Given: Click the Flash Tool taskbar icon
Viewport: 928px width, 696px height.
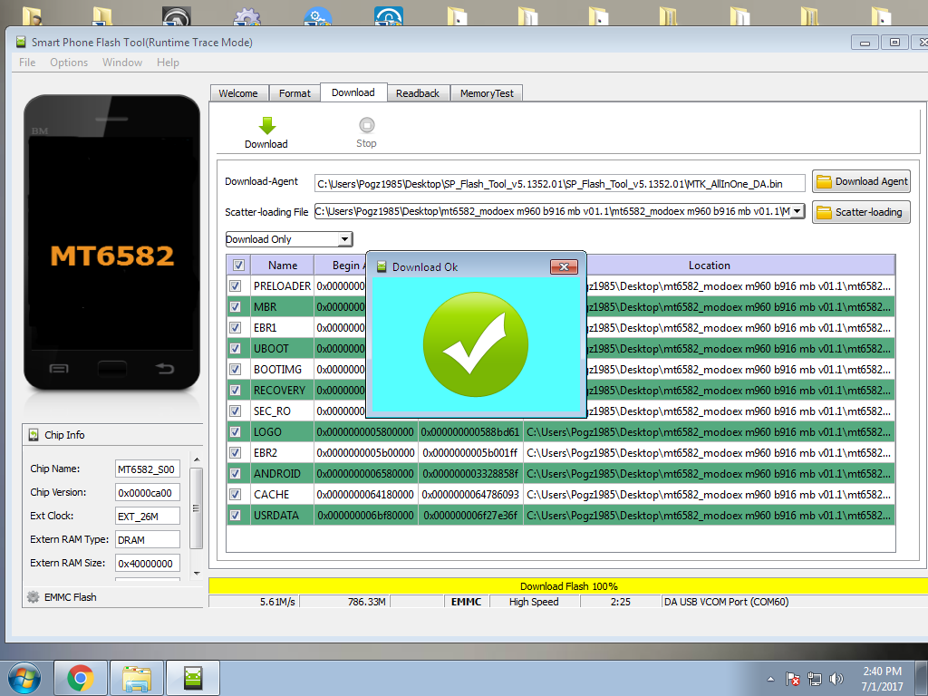Looking at the screenshot, I should pyautogui.click(x=193, y=677).
